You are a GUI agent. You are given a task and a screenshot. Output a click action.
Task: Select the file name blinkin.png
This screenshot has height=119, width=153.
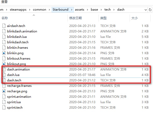click(15, 53)
